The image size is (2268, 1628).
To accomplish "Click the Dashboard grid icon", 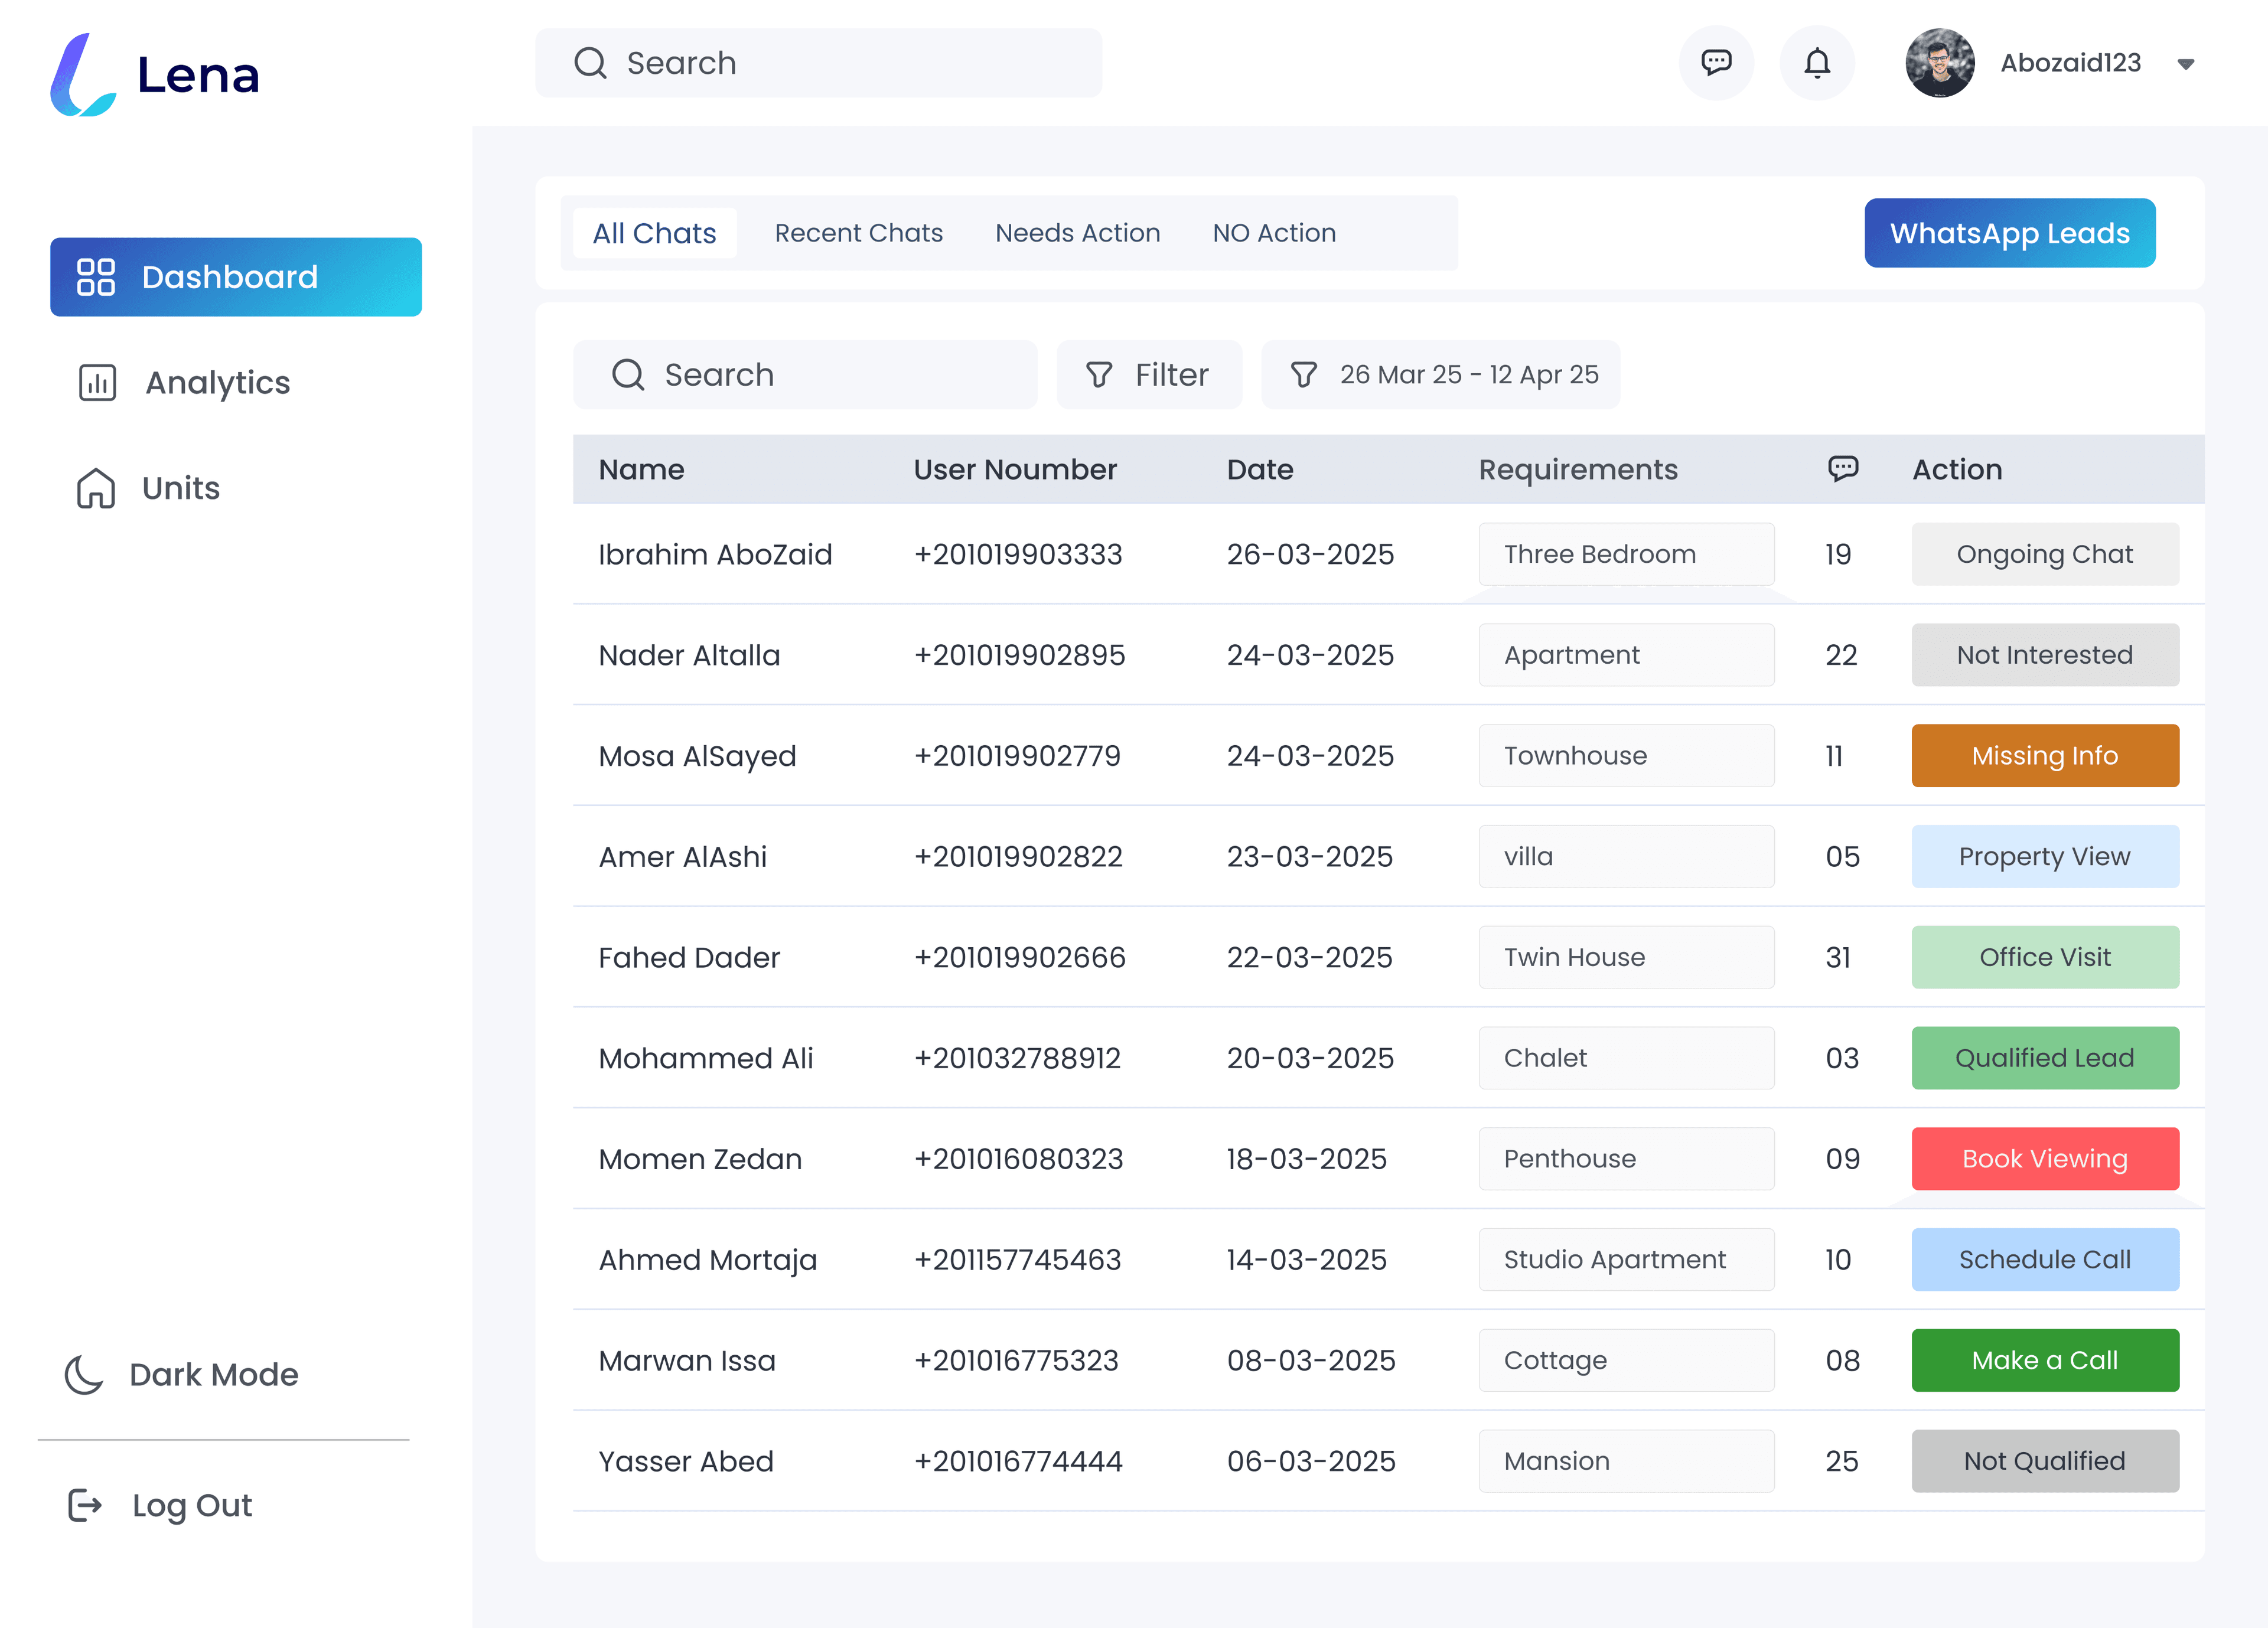I will coord(96,277).
